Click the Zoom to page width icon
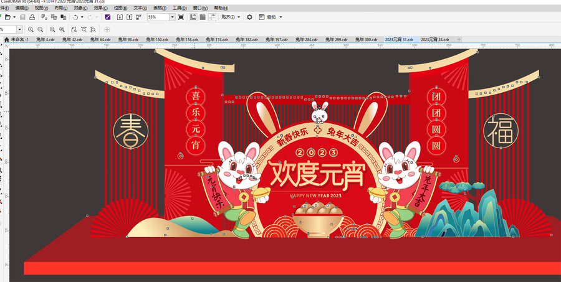Viewport: 561px width, 282px height. coord(84,30)
